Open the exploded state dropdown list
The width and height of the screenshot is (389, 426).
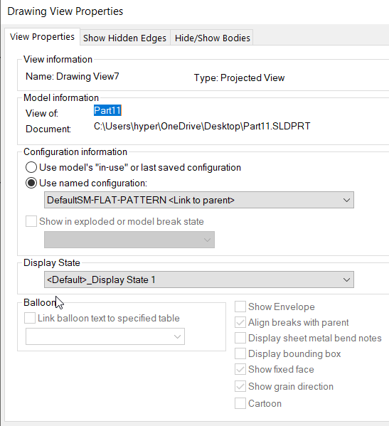click(129, 240)
